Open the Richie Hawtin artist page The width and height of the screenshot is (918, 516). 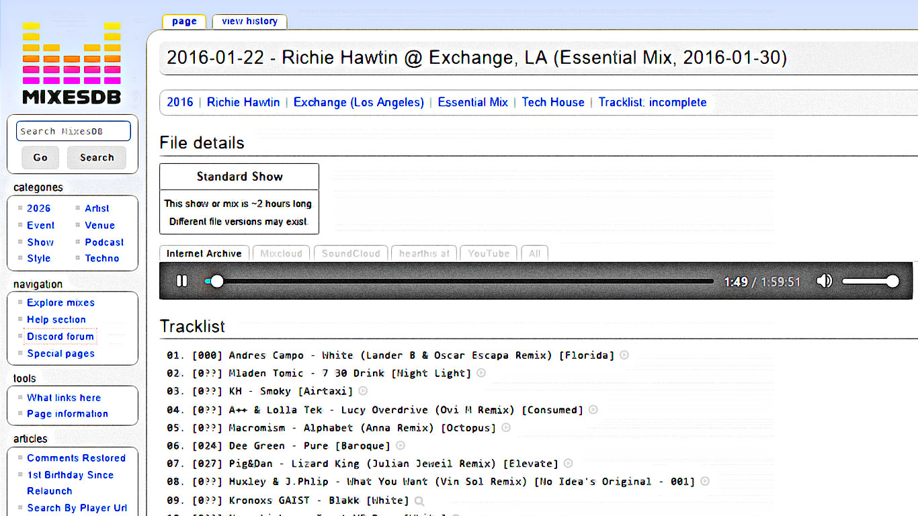243,102
